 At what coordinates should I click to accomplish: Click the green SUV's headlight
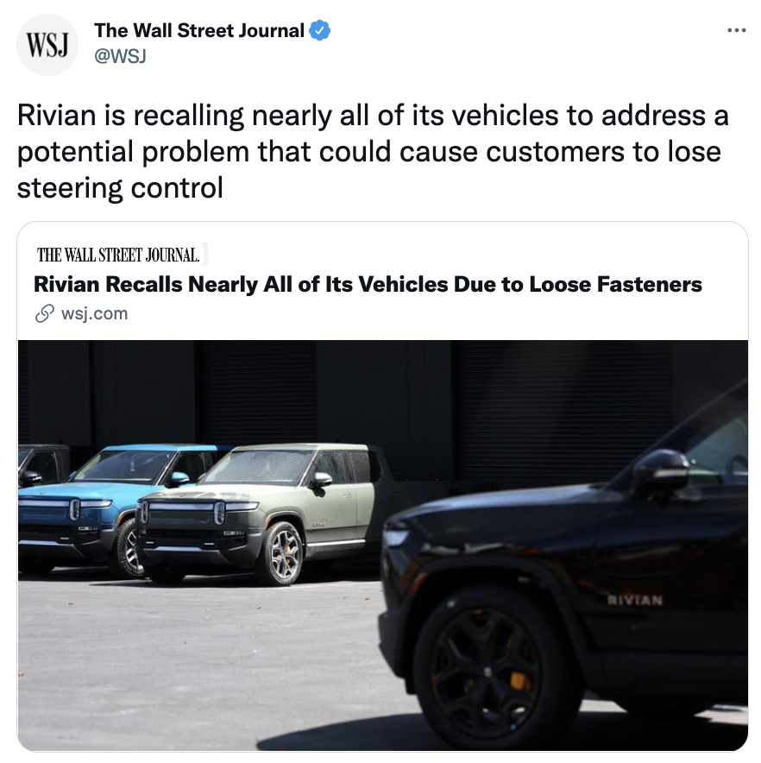click(x=220, y=512)
